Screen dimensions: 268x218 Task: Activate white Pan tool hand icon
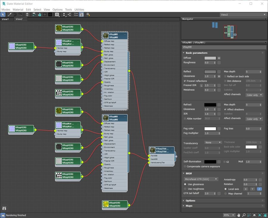(x=239, y=215)
